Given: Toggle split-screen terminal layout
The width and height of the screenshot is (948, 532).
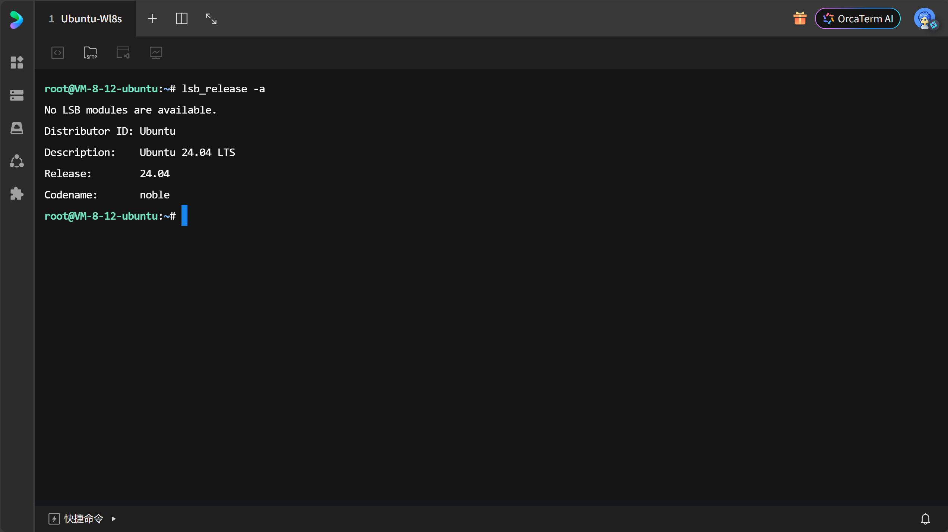Looking at the screenshot, I should [181, 19].
